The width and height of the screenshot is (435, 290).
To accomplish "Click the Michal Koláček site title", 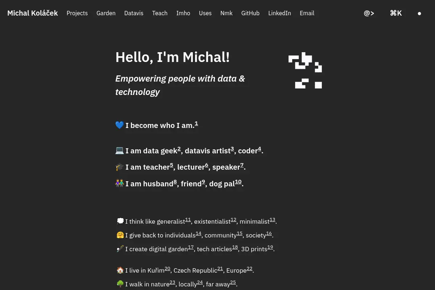I will (33, 13).
